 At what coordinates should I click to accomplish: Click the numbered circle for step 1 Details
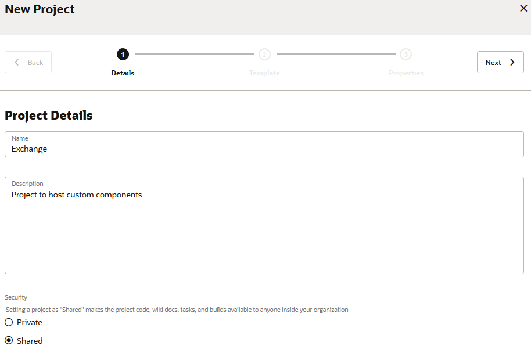(x=123, y=54)
